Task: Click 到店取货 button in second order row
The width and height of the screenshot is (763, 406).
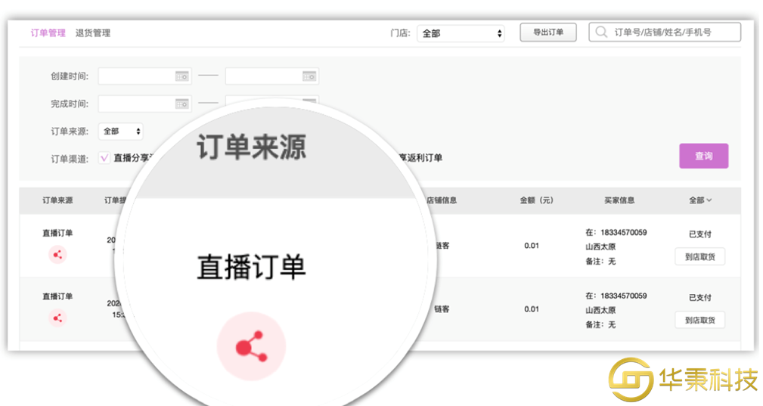Action: (x=699, y=321)
